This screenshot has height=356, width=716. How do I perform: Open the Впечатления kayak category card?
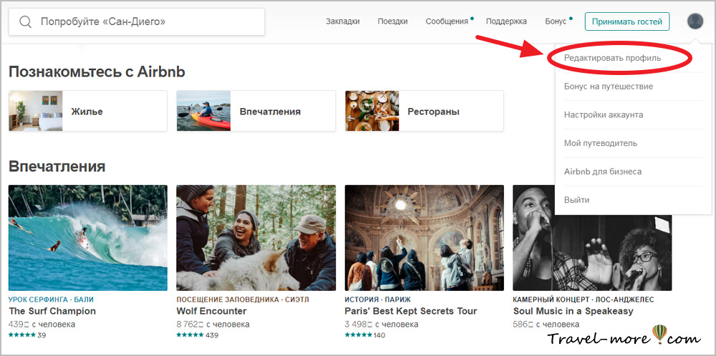tap(256, 111)
